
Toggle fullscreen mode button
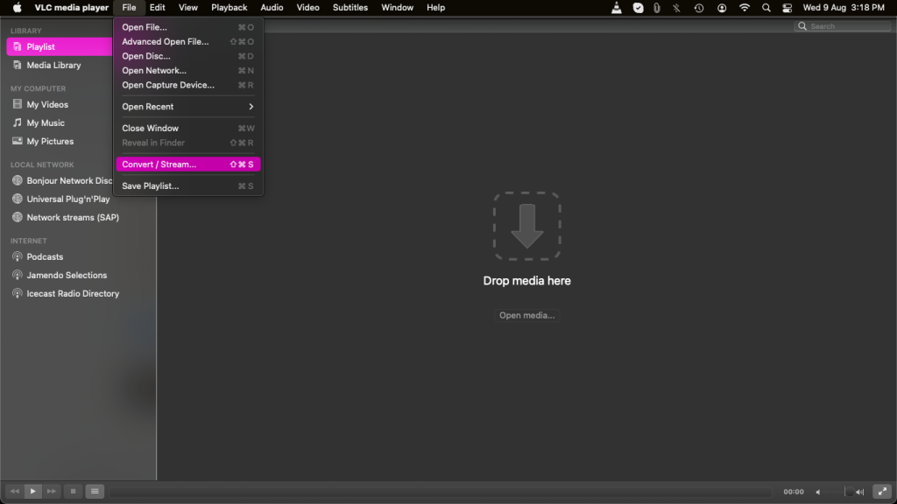[x=882, y=492]
